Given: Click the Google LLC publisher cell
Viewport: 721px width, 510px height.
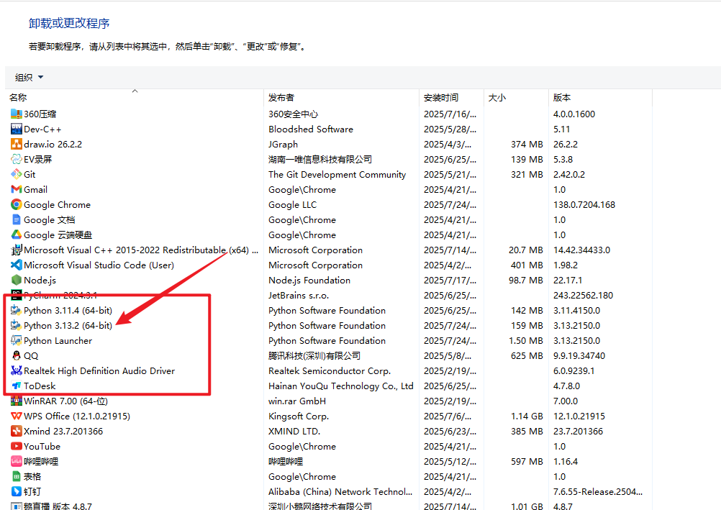Looking at the screenshot, I should (292, 204).
